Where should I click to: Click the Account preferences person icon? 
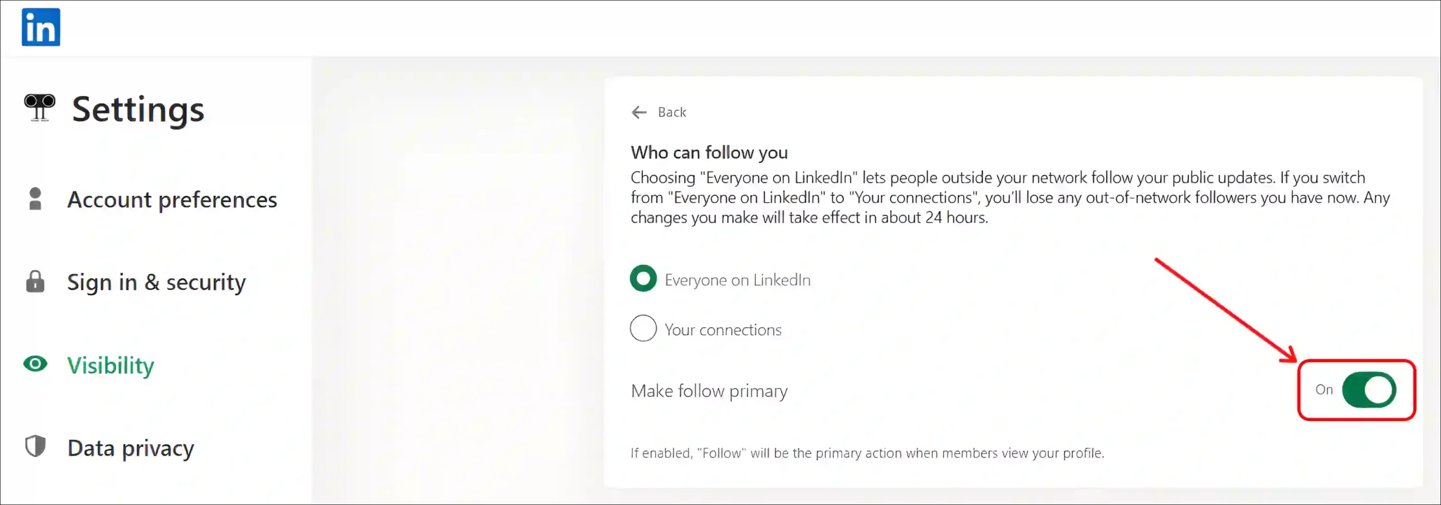tap(35, 199)
